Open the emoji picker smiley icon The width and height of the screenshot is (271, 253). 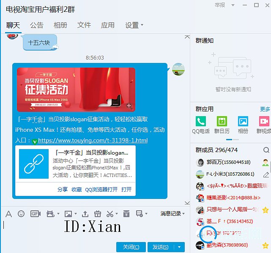point(21,214)
